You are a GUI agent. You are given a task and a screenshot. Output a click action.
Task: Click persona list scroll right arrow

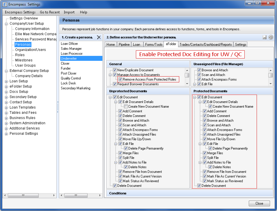click(100, 195)
